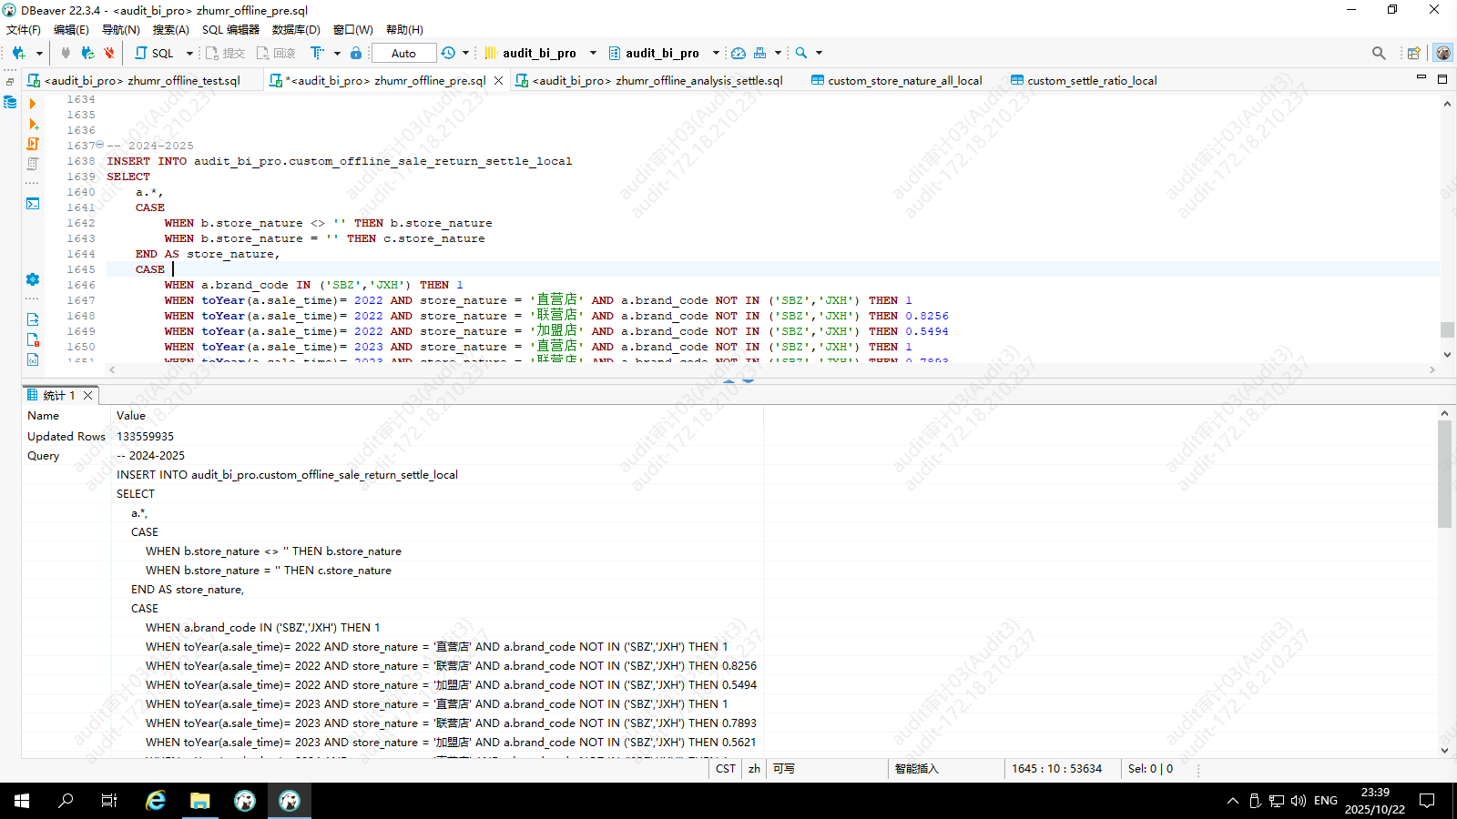Run the SQL script icon in editor sidebar
This screenshot has height=819, width=1457.
coord(33,144)
